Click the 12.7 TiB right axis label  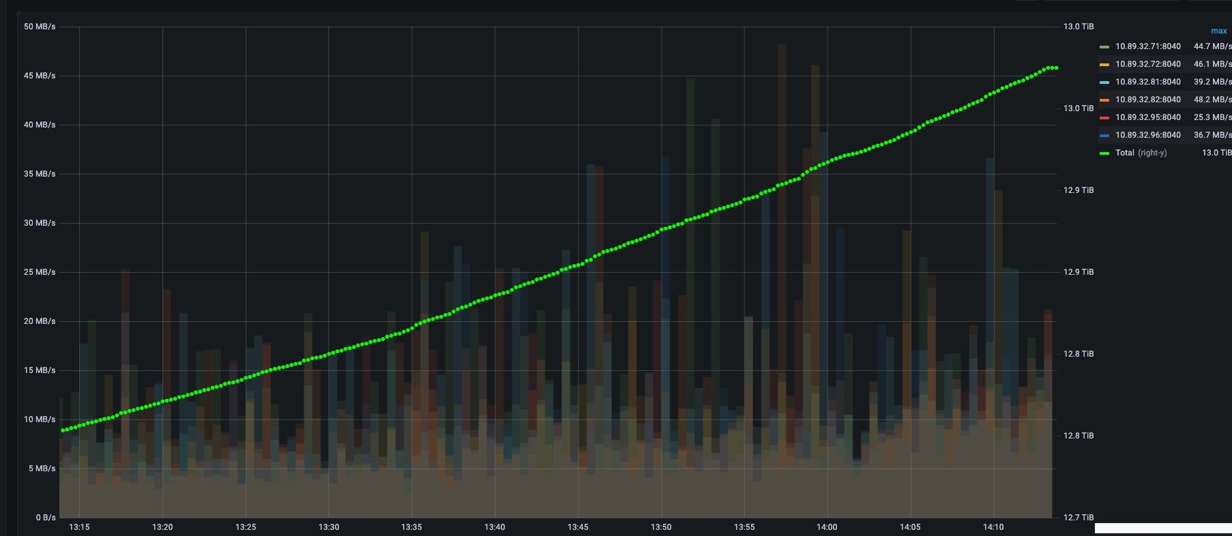(x=1078, y=518)
